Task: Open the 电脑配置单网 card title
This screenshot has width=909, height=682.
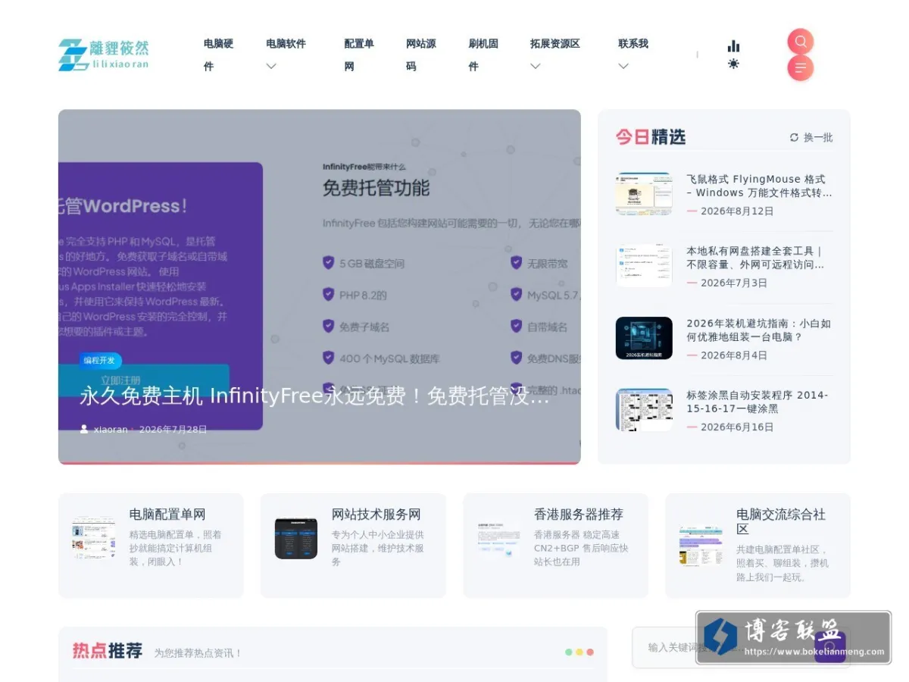Action: pos(167,515)
